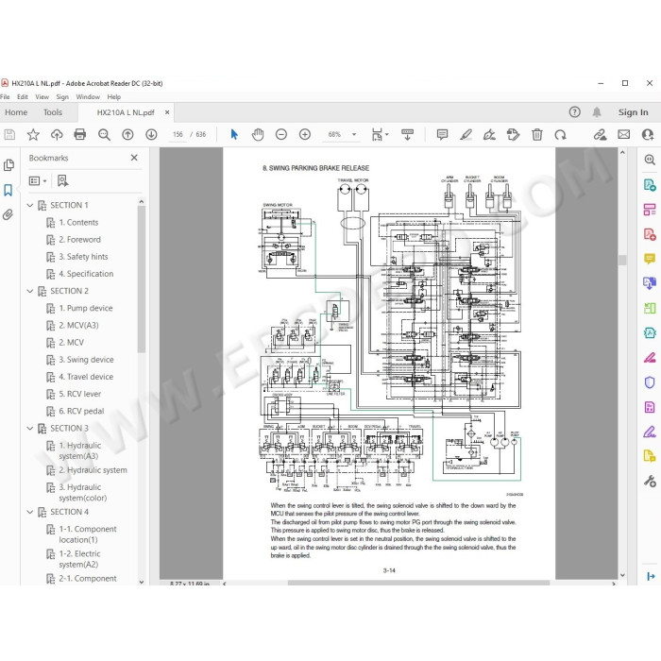Click the Save file icon

pyautogui.click(x=9, y=134)
